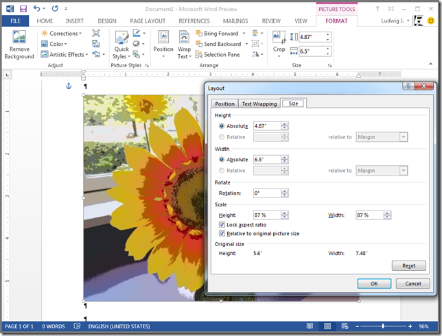Open the Wrap Text menu
442x336 pixels.
[x=184, y=45]
